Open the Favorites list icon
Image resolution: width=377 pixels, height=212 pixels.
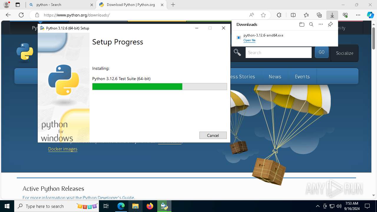point(306,15)
